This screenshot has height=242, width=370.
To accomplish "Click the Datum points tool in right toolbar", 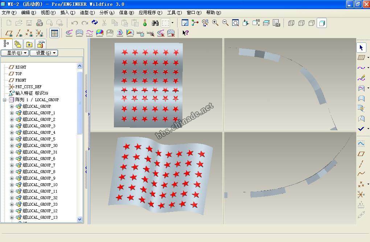I will [x=361, y=184].
